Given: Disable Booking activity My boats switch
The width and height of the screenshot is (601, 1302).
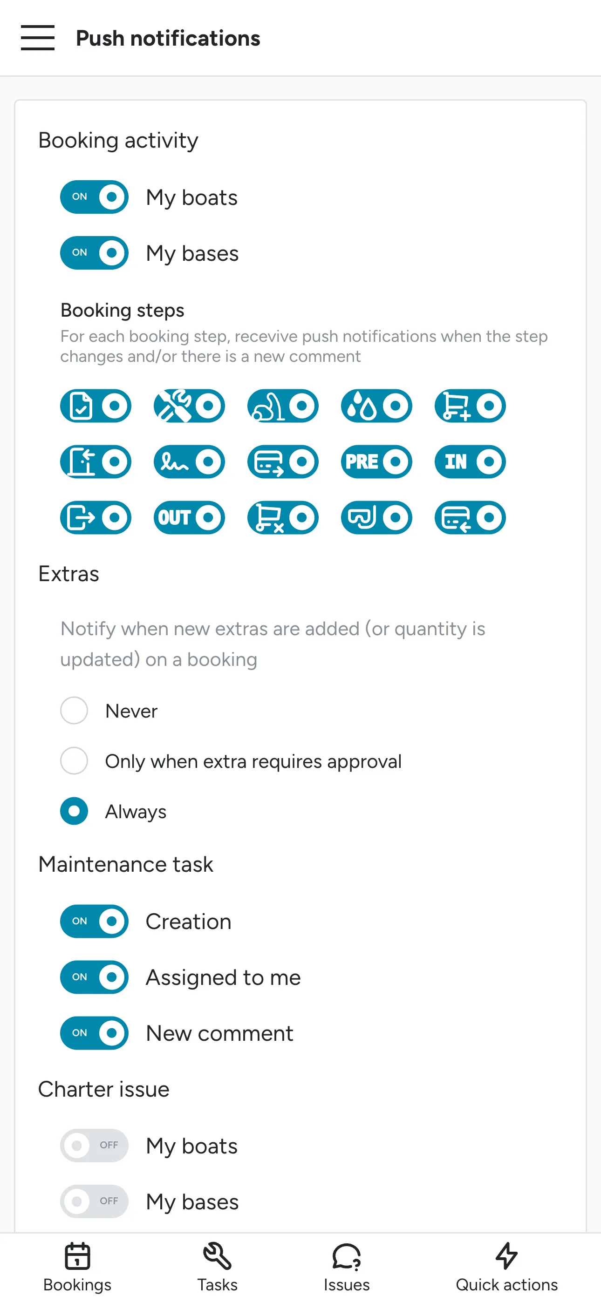Looking at the screenshot, I should pyautogui.click(x=94, y=197).
